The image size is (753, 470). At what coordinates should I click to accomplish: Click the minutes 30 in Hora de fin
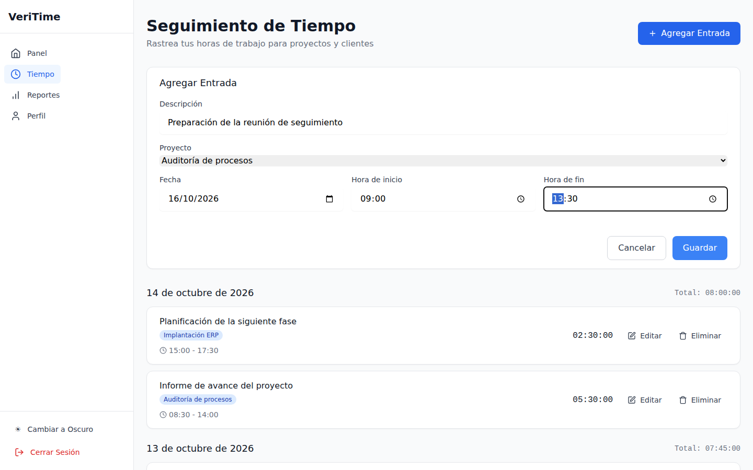coord(573,199)
